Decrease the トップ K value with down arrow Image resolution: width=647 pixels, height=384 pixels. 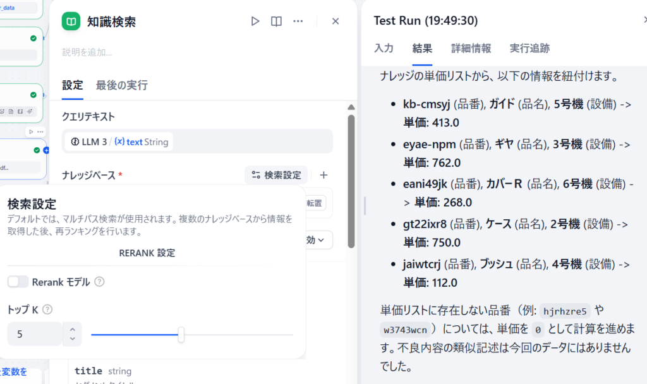[x=72, y=339]
